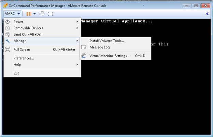Click the VMware Remote Console title bar icon

[x=5, y=5]
